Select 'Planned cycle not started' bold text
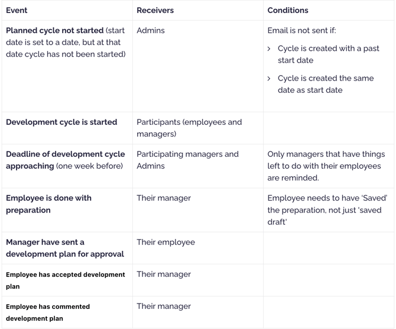 55,30
